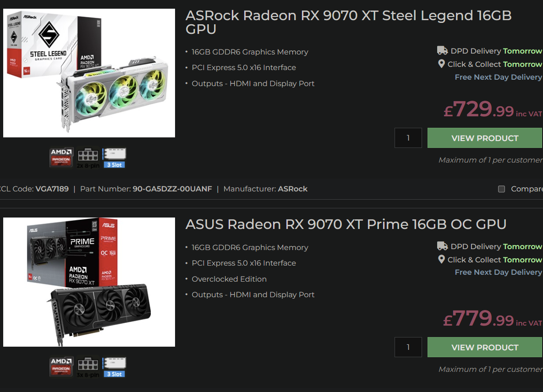Viewport: 543px width, 392px height.
Task: Click quantity field for the ASUS GPU
Action: 408,347
